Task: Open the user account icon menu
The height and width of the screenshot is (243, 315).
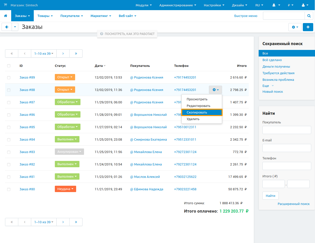Action: click(305, 5)
